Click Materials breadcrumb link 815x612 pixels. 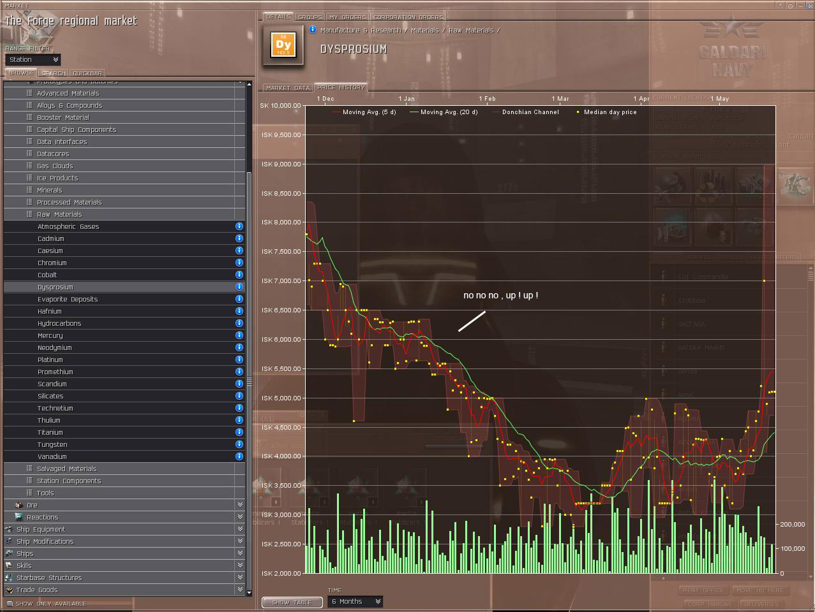pos(424,30)
